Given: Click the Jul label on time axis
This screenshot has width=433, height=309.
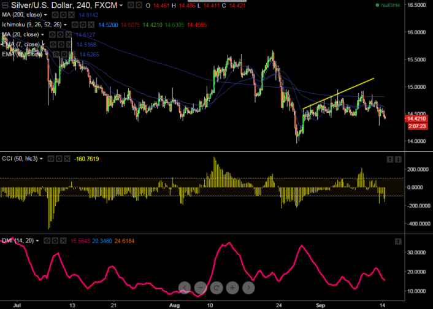Looking at the screenshot, I should tap(17, 305).
